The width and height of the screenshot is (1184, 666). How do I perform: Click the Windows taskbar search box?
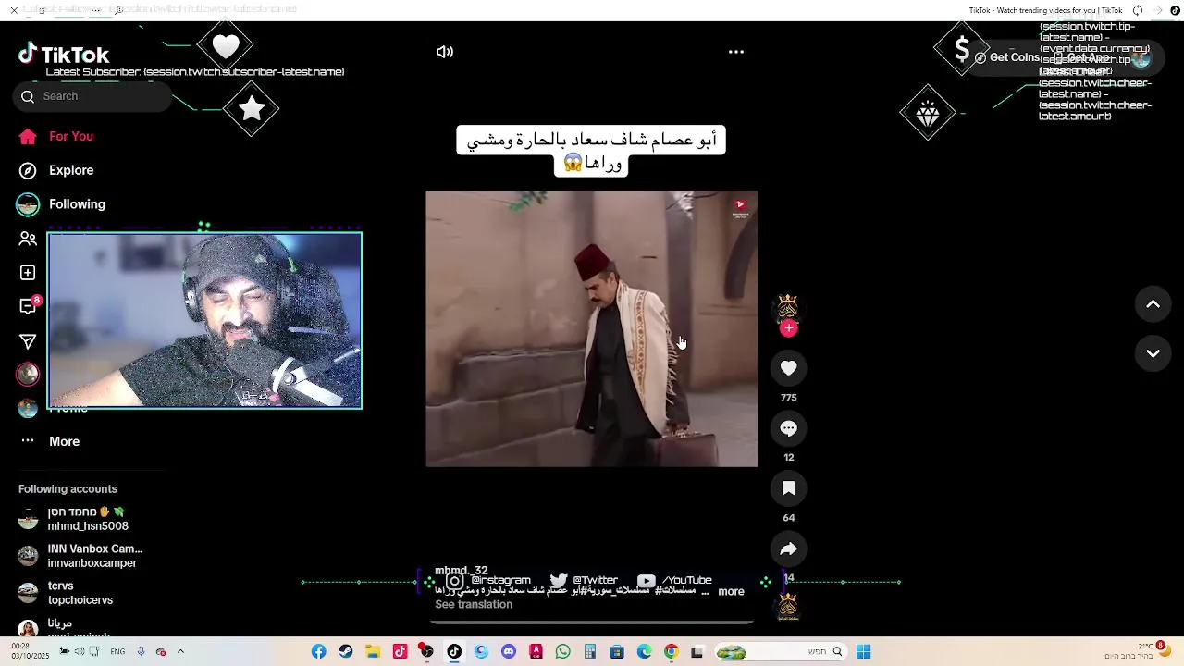(x=781, y=651)
